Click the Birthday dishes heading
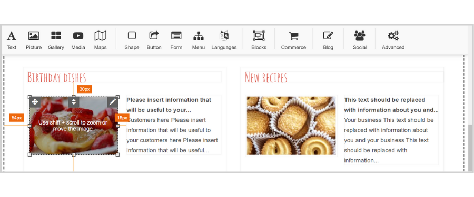474x197 pixels. coord(57,77)
